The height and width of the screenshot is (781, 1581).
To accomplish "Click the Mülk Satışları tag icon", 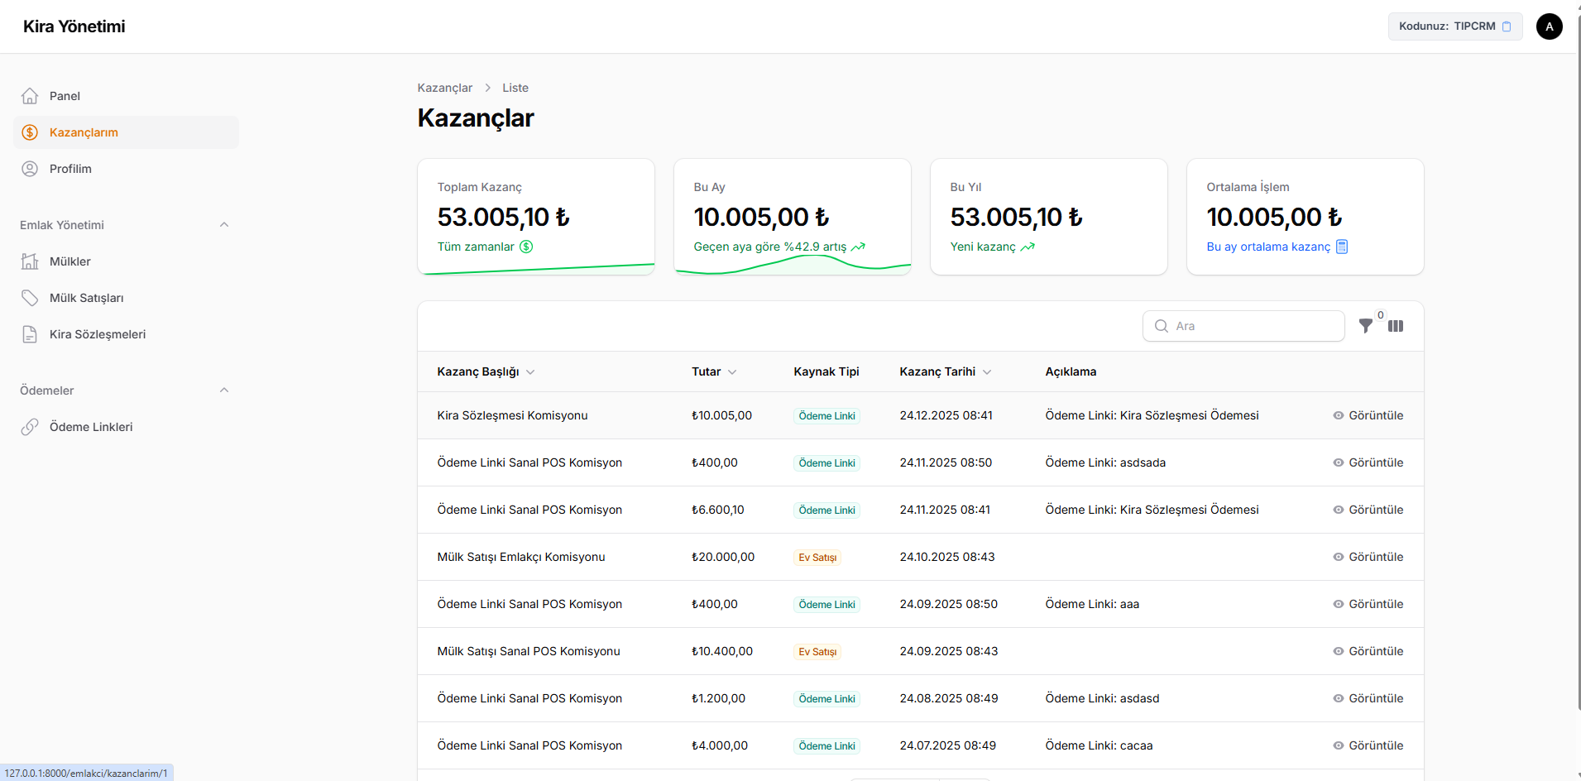I will [30, 298].
